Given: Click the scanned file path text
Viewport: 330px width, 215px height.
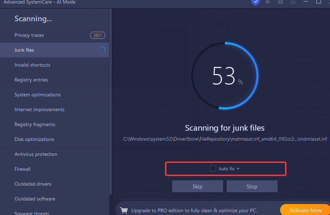Looking at the screenshot, I should click(225, 139).
